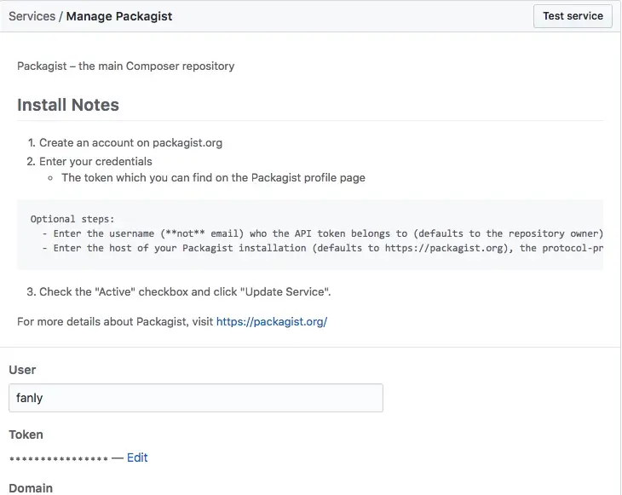Click the Install Notes heading
The width and height of the screenshot is (622, 495).
tap(68, 106)
